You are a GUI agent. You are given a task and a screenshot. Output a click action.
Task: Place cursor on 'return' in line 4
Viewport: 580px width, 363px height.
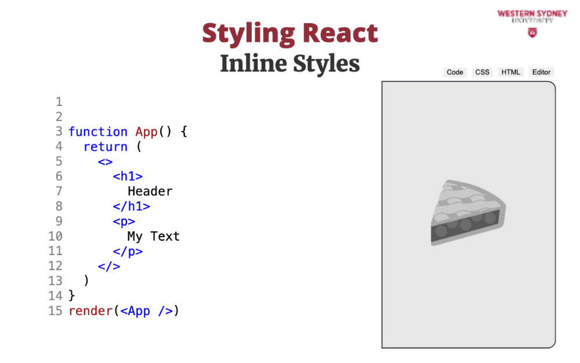tap(105, 147)
